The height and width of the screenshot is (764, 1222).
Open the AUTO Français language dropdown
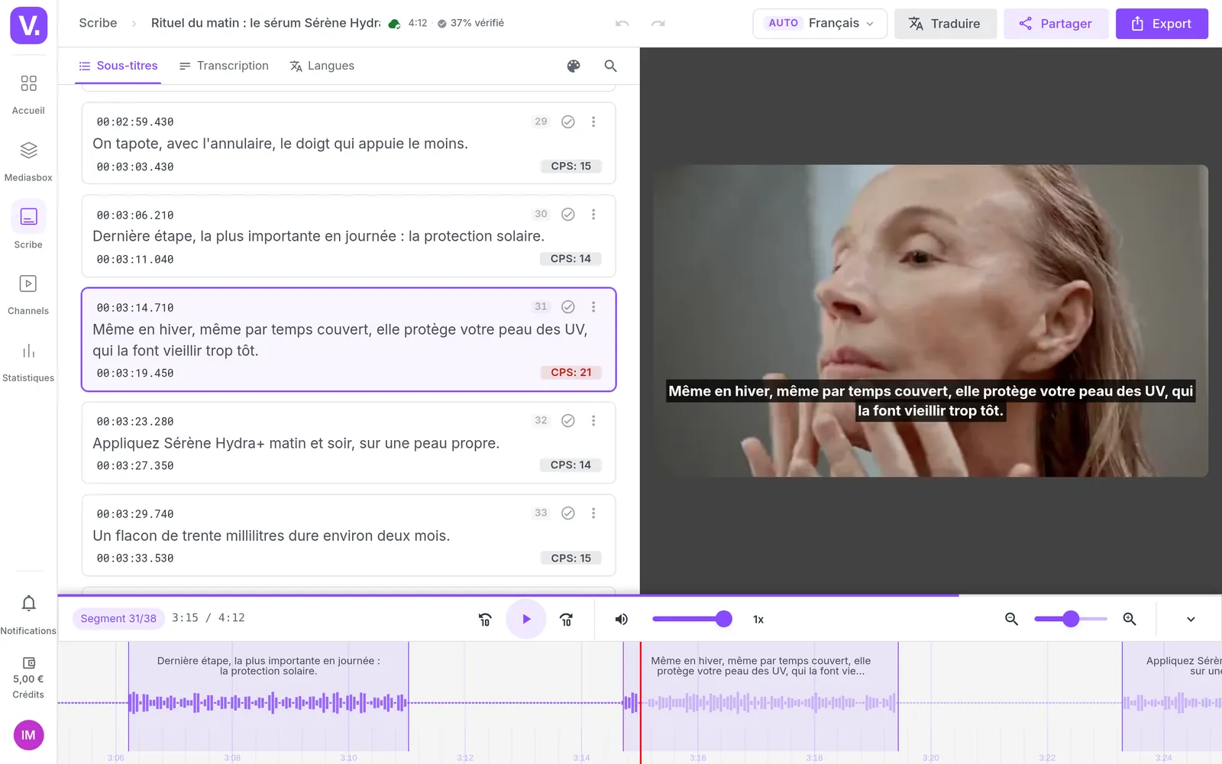click(x=820, y=24)
